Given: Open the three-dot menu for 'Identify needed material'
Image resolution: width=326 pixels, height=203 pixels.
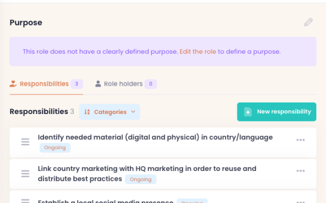Looking at the screenshot, I should pyautogui.click(x=300, y=140).
